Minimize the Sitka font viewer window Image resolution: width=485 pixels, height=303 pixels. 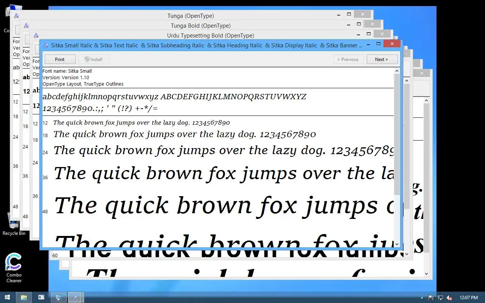tap(368, 44)
